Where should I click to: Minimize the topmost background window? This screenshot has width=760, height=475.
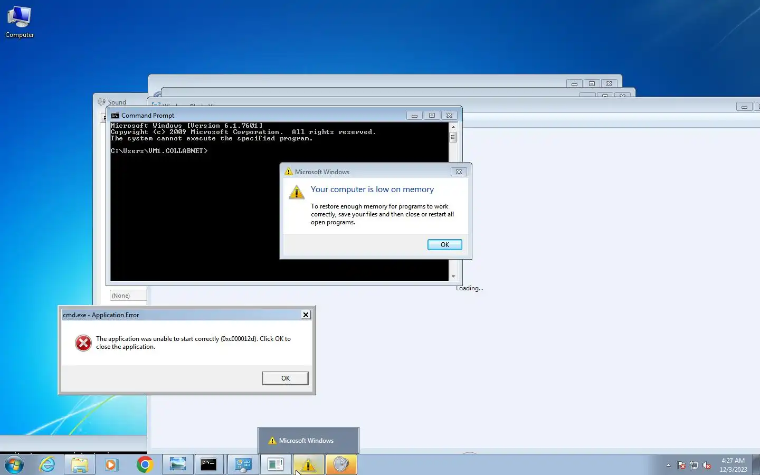point(574,84)
